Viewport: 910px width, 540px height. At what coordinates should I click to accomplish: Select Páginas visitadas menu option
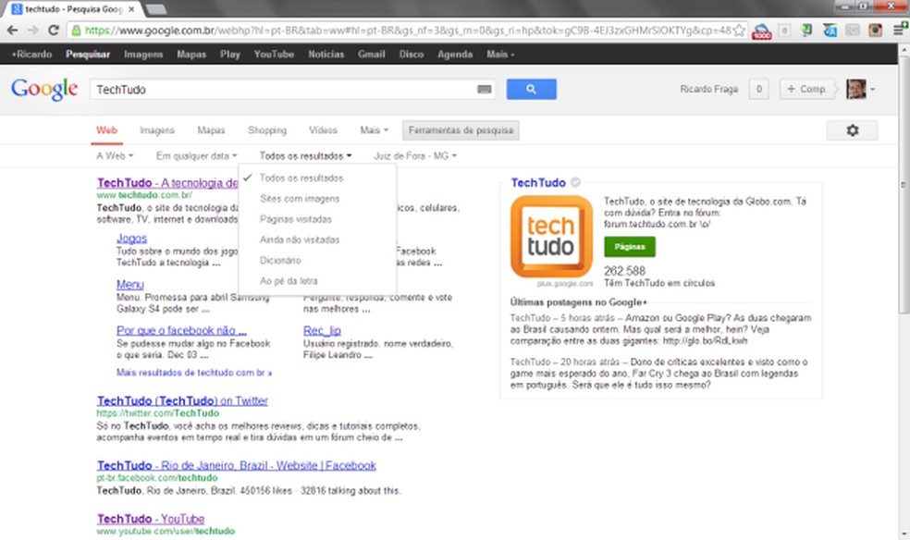(317, 219)
